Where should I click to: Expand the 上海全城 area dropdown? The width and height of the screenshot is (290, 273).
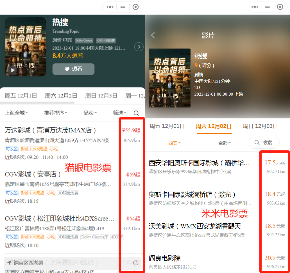point(16,113)
